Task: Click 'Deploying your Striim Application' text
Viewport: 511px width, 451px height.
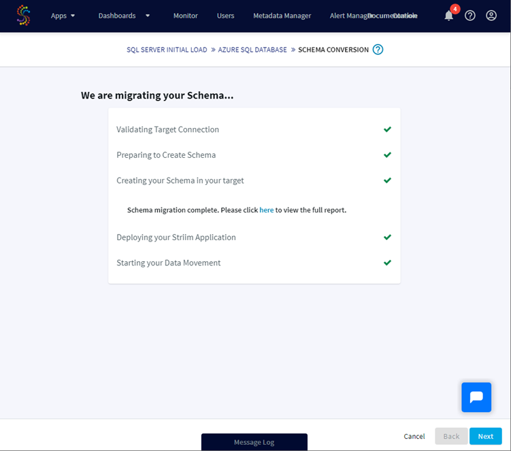Action: pos(176,237)
